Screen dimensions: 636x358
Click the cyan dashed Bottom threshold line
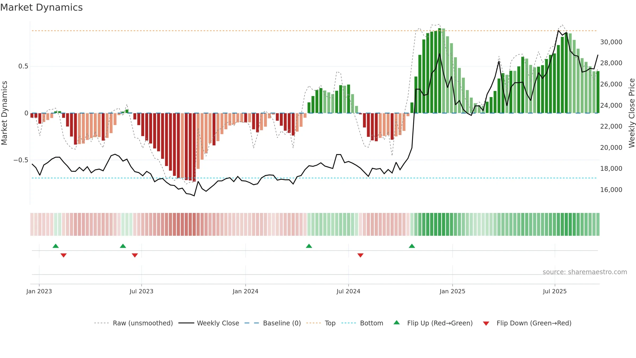(x=314, y=178)
